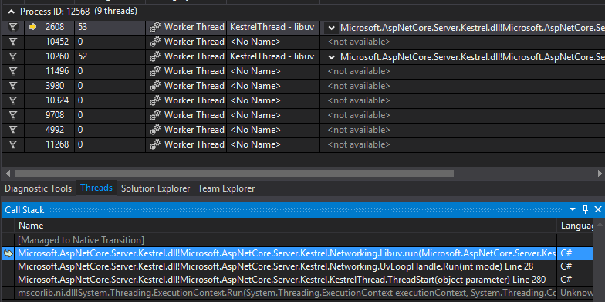Click managed ID 53 cell
The height and width of the screenshot is (302, 605).
tap(110, 27)
